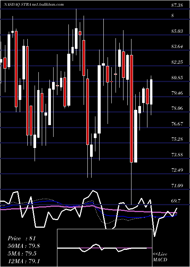Click the 73.88 price axis label
The height and width of the screenshot is (267, 190).
tap(177, 155)
